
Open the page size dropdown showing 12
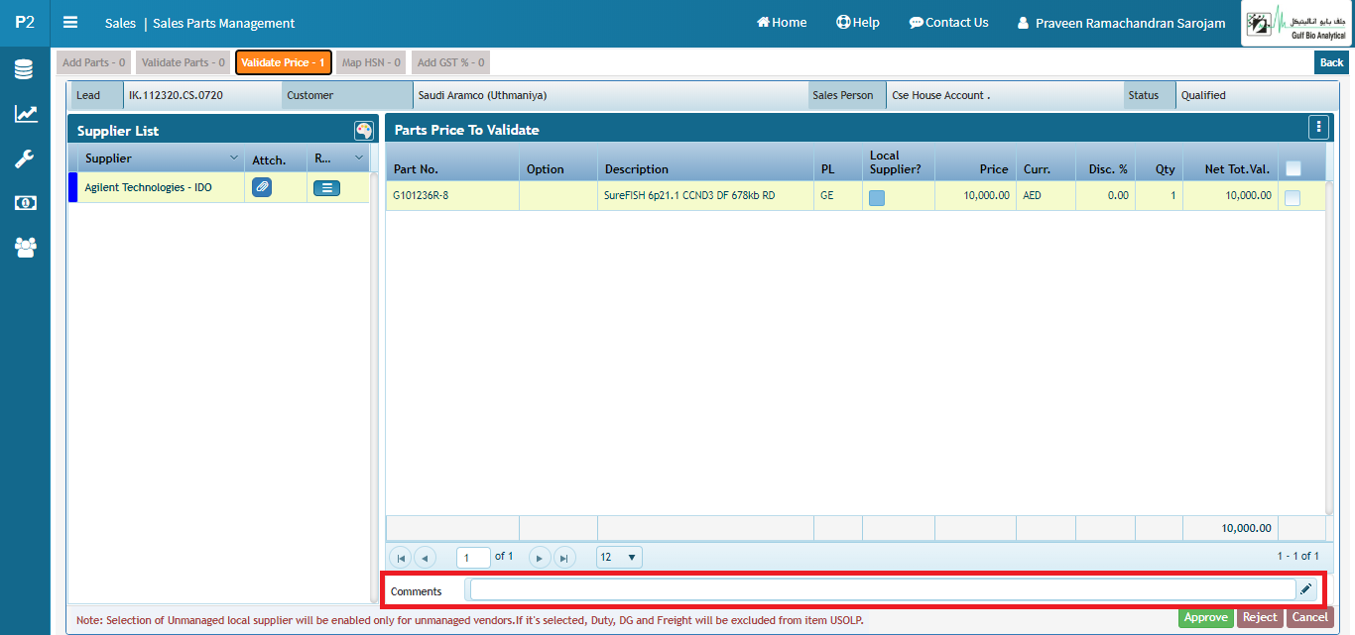click(620, 558)
